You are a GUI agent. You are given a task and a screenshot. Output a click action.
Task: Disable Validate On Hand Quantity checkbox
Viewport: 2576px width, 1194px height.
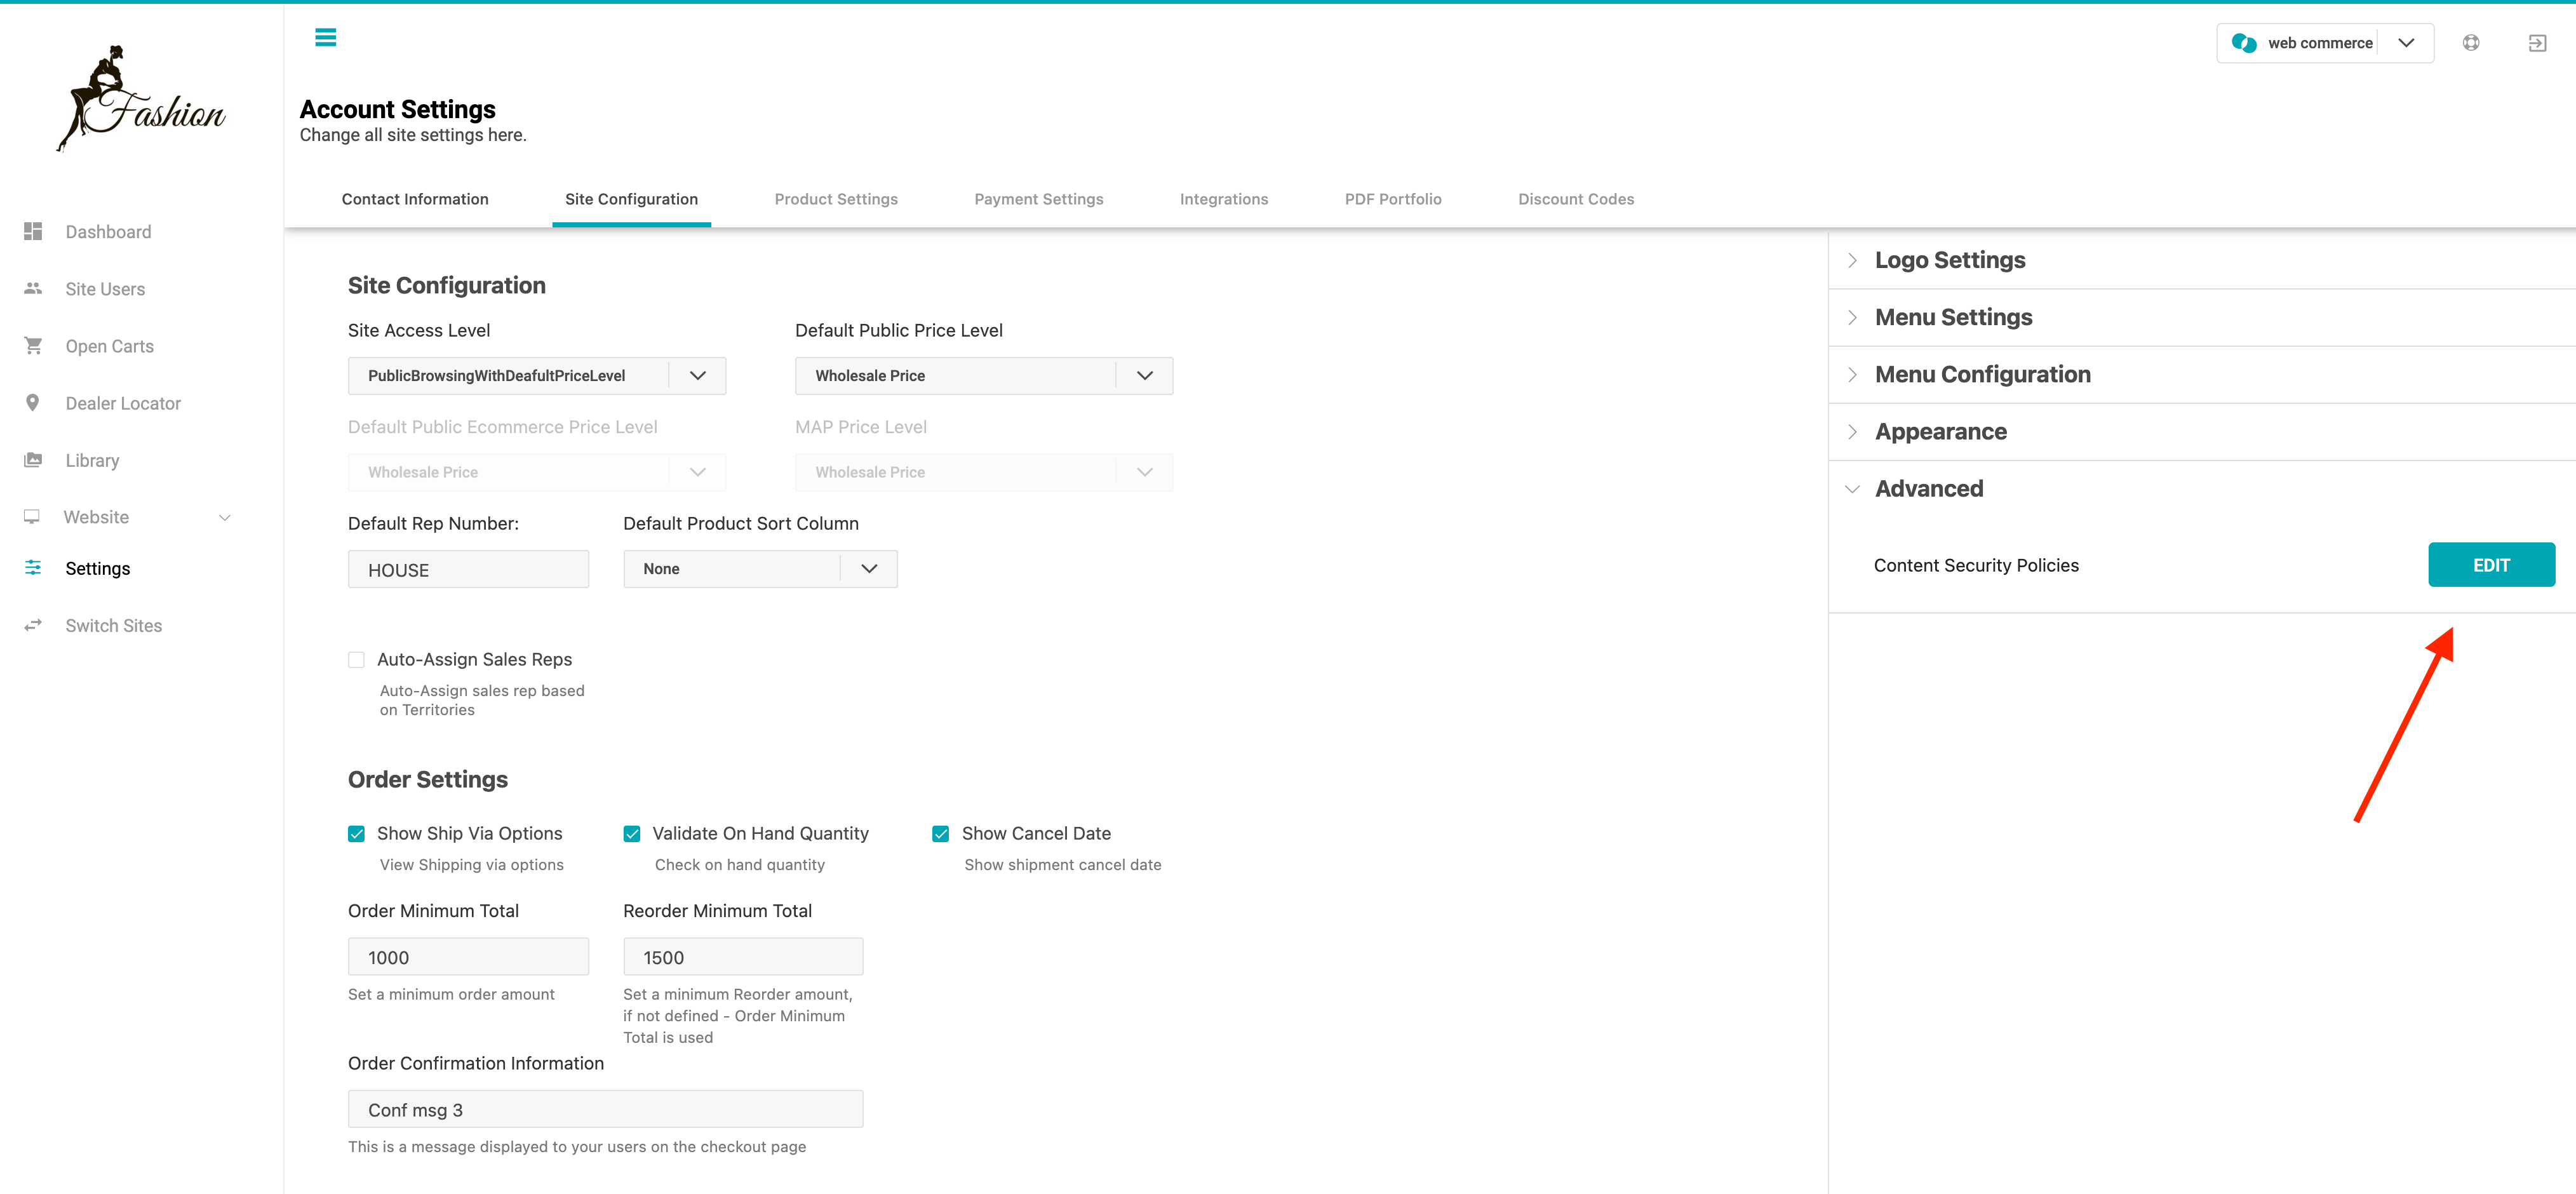(632, 833)
